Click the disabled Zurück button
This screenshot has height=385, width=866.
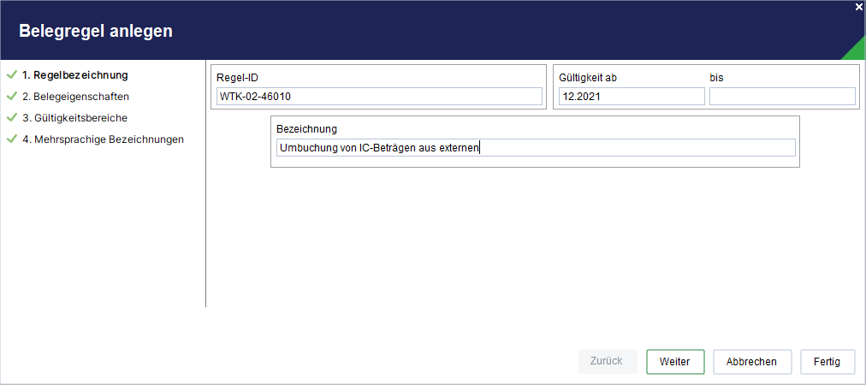pos(607,361)
